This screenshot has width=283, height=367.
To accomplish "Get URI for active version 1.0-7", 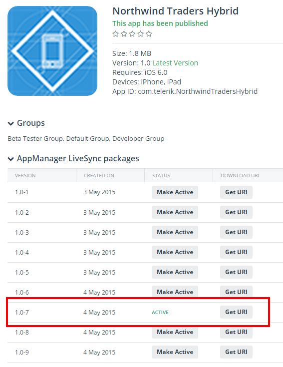I will pyautogui.click(x=236, y=312).
